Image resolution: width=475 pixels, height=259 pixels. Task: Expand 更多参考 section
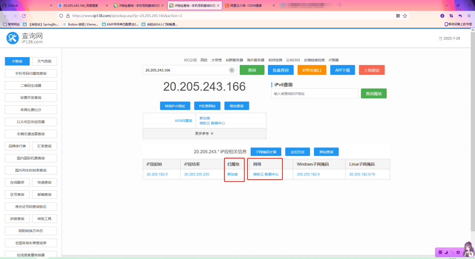(204, 133)
